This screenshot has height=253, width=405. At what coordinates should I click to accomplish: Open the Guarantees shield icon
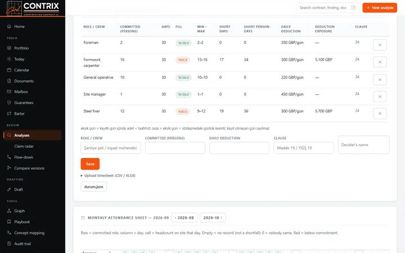[9, 102]
